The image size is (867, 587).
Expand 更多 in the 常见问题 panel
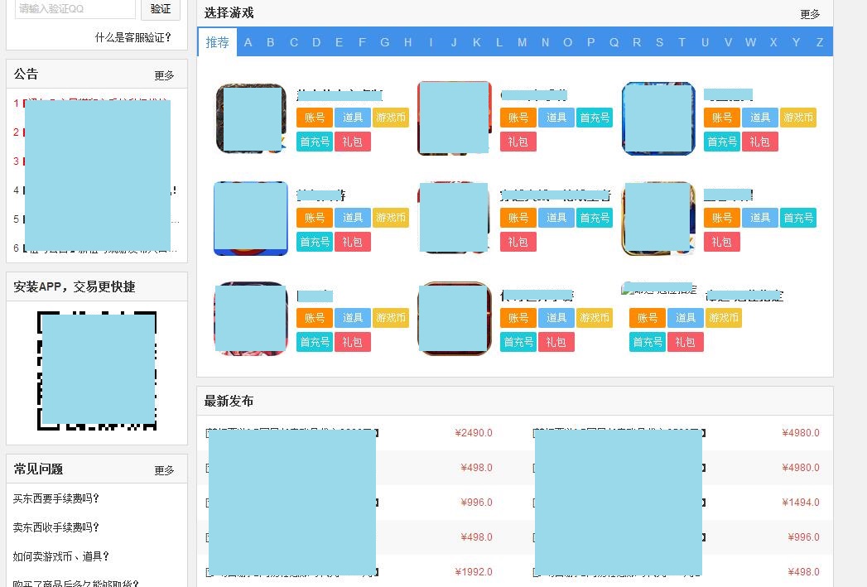(164, 470)
